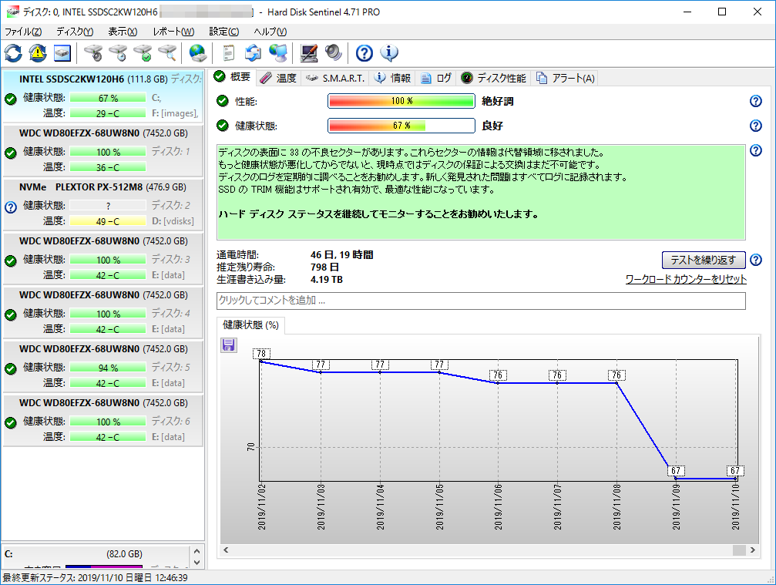Open the ファイル menu

pos(23,32)
